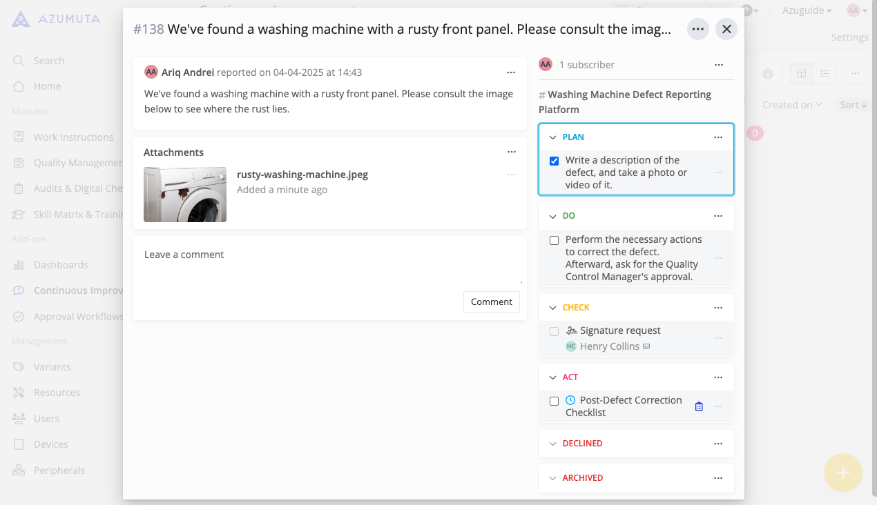The width and height of the screenshot is (877, 505).
Task: Expand the ARCHIVED section
Action: pos(552,478)
